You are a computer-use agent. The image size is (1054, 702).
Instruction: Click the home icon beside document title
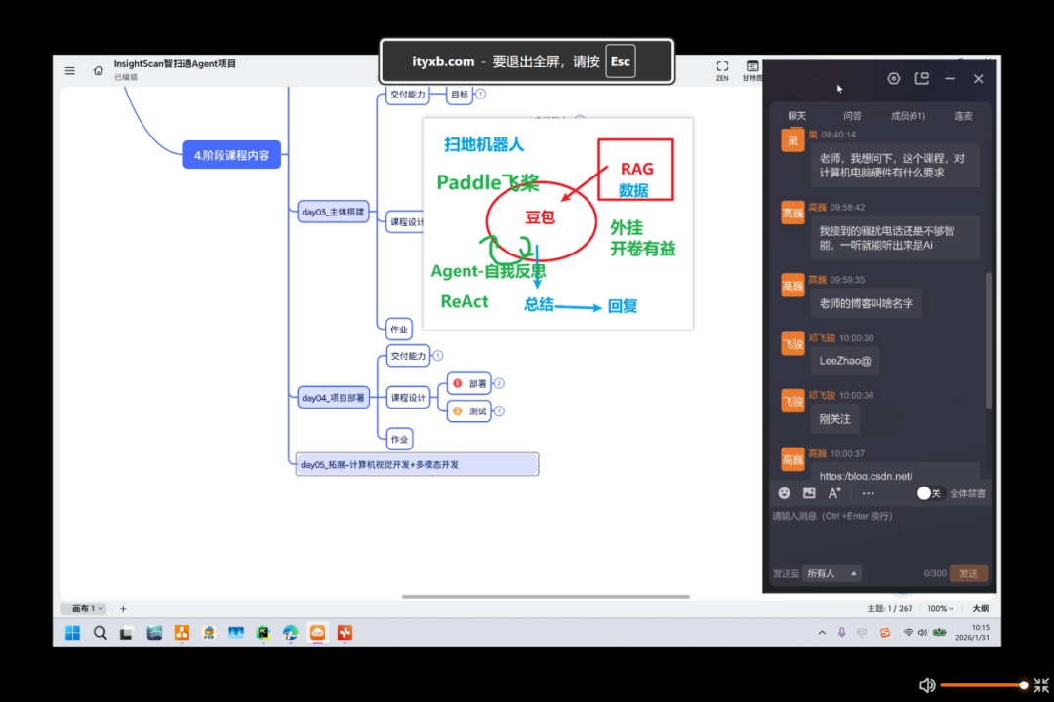point(98,70)
